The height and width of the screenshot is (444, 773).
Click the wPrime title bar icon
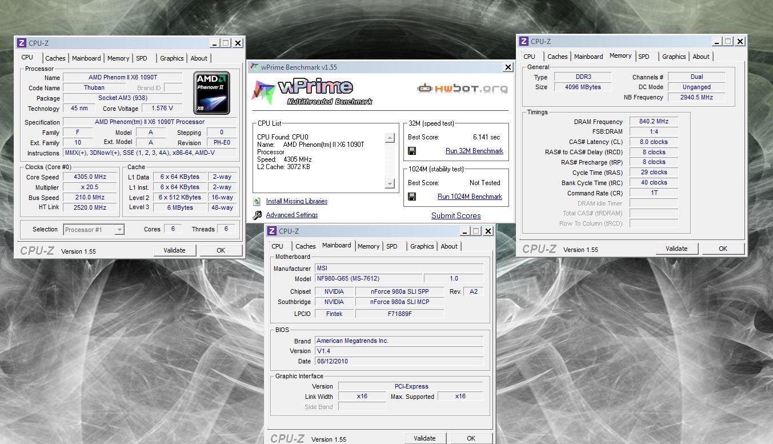pyautogui.click(x=255, y=67)
